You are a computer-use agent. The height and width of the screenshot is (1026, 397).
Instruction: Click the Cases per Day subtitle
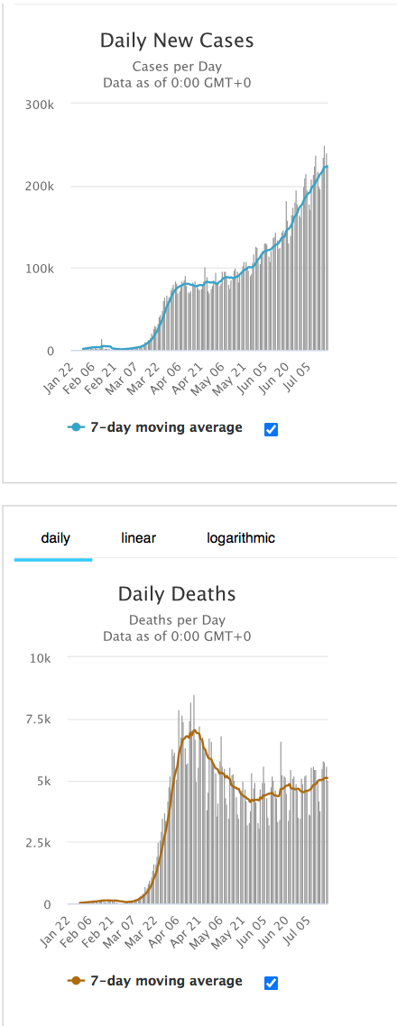(177, 66)
